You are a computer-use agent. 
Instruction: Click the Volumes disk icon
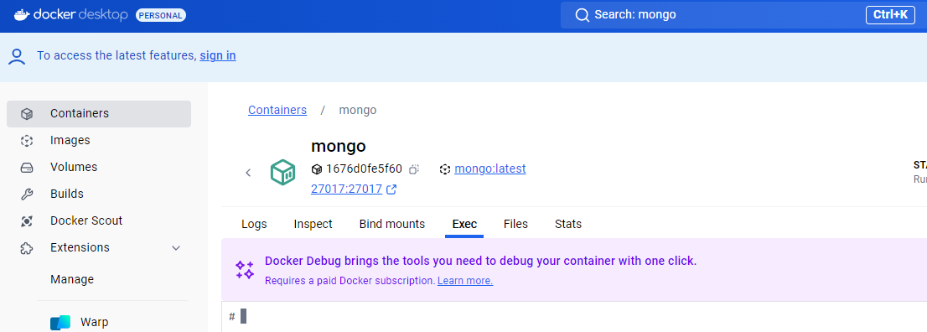tap(26, 168)
